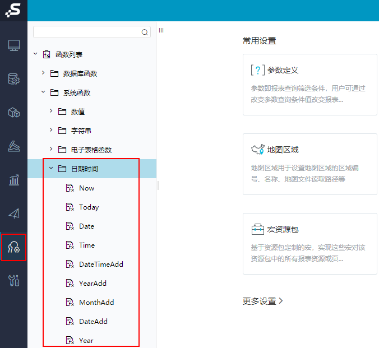Open the wrench tools sidebar icon
This screenshot has height=348, width=379.
tap(14, 281)
